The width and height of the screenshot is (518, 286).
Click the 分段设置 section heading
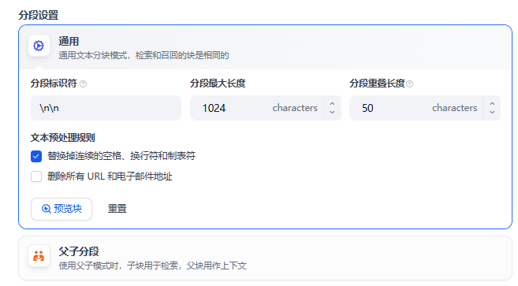coord(39,15)
